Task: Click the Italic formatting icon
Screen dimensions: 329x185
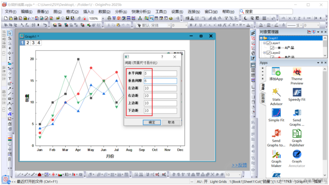Action: point(196,25)
